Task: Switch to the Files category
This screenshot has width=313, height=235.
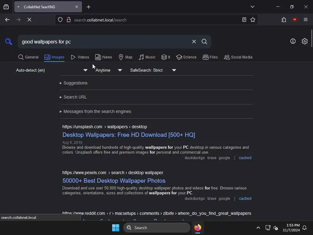Action: point(210,57)
